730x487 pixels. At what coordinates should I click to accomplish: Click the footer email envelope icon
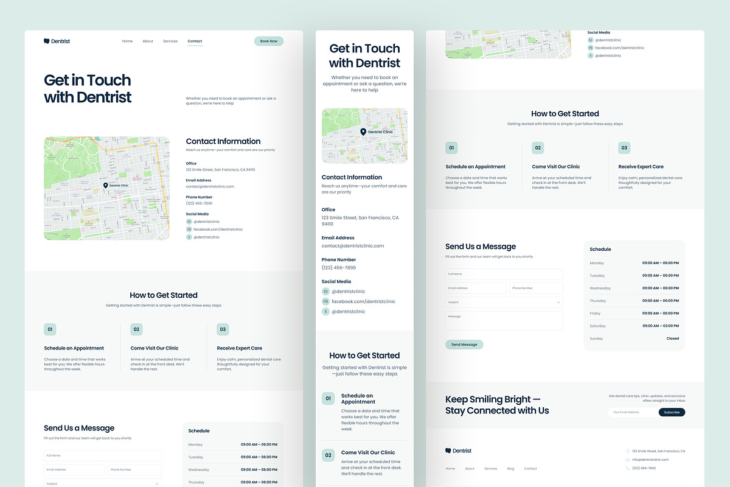[x=628, y=460]
